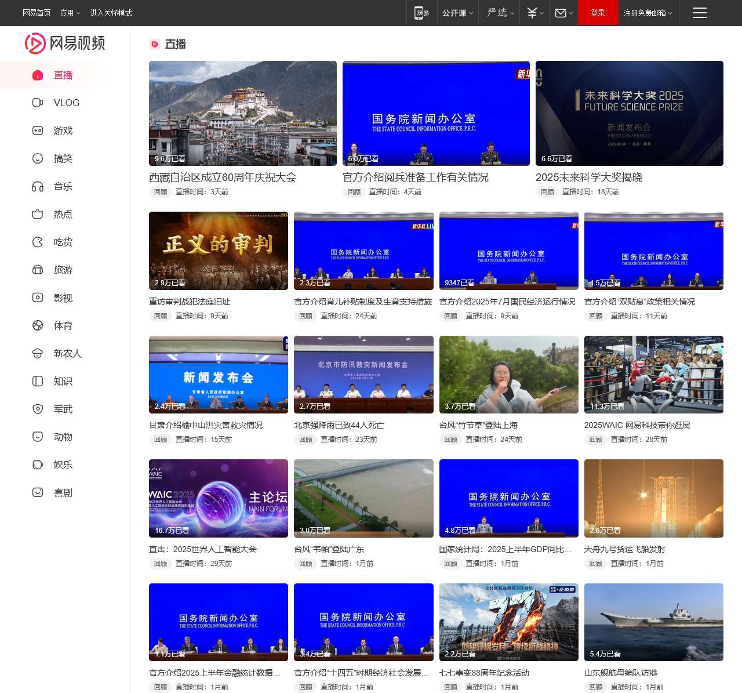The width and height of the screenshot is (742, 693).
Task: Open 山东舰航母编队访港 aircraft carrier thumbnail
Action: click(653, 622)
